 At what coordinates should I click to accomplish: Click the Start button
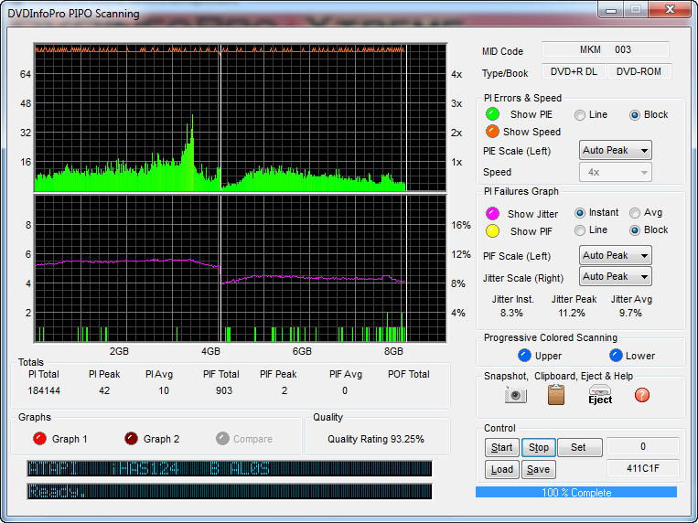point(501,447)
